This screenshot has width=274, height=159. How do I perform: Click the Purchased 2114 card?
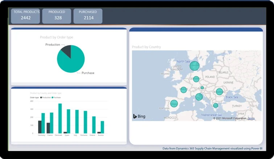coord(88,16)
